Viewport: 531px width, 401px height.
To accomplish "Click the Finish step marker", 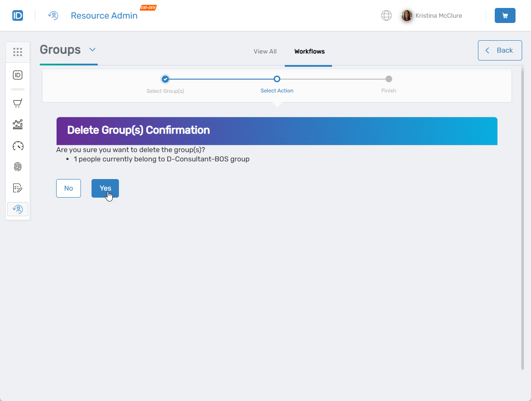I will [389, 79].
